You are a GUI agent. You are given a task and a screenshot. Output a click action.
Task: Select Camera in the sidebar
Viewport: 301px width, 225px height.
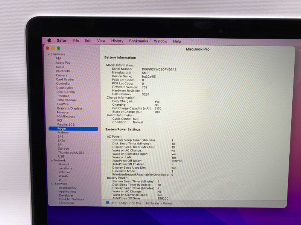(62, 75)
